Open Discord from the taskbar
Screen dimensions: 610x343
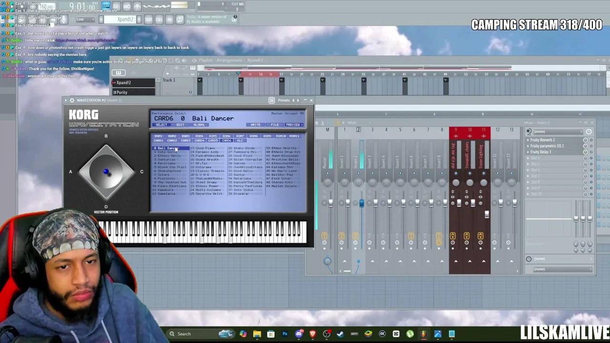(x=299, y=334)
